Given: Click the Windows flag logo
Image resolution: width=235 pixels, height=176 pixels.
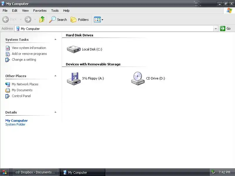Looking at the screenshot, I should pos(229,11).
